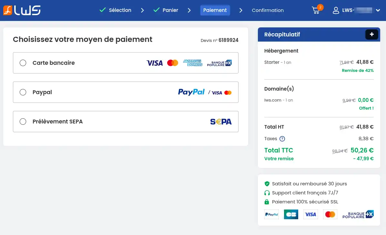Return to the Panier step
Screen dimensions: 386x235
[170, 10]
